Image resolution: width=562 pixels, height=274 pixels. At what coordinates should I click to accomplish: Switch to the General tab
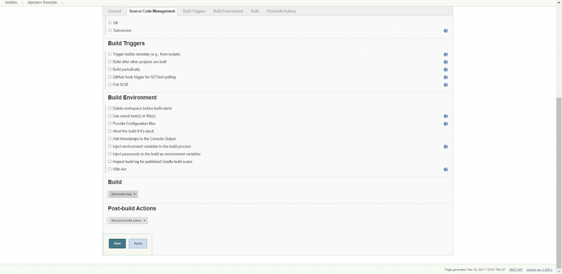[115, 11]
